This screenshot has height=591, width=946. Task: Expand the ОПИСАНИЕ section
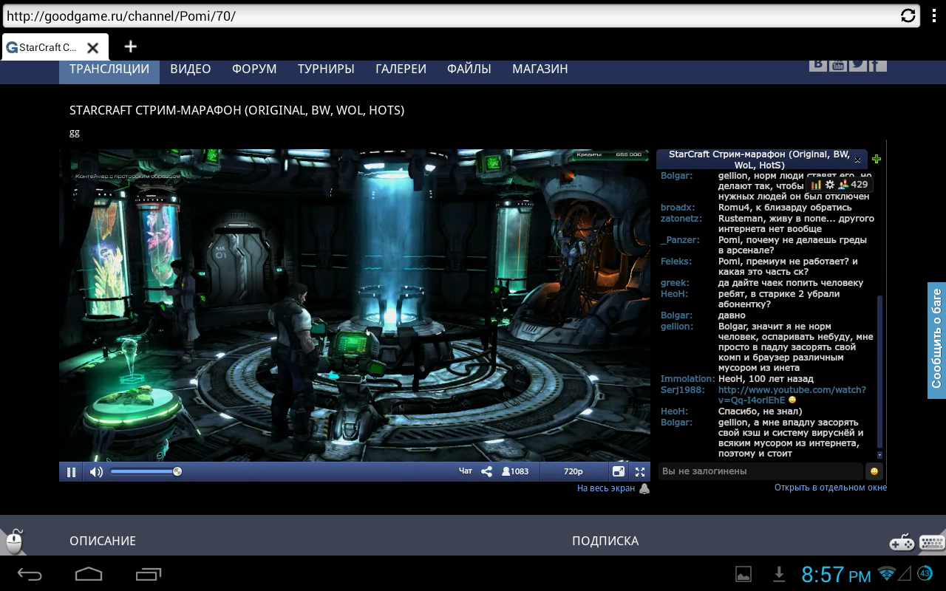click(x=103, y=541)
